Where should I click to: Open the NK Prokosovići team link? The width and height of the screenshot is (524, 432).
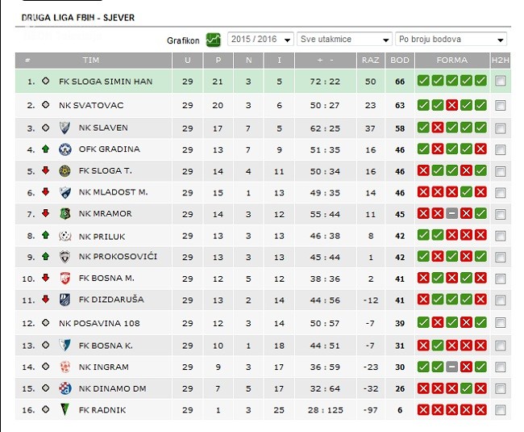(118, 257)
